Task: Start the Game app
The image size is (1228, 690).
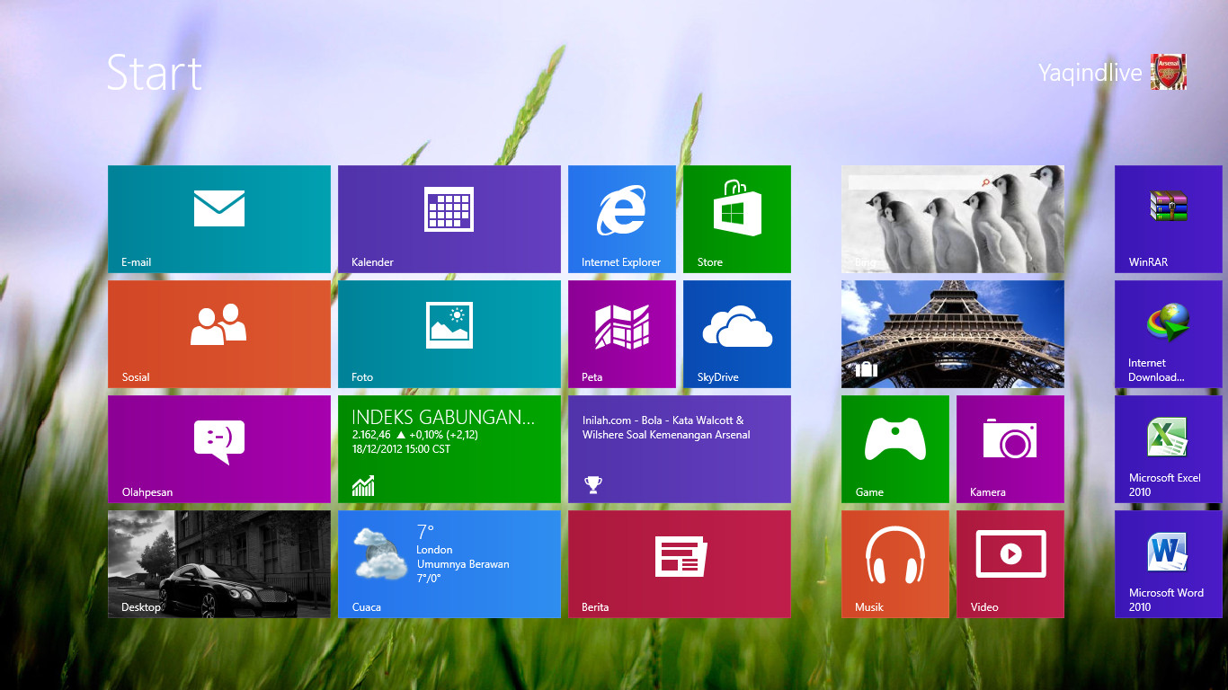Action: [894, 449]
